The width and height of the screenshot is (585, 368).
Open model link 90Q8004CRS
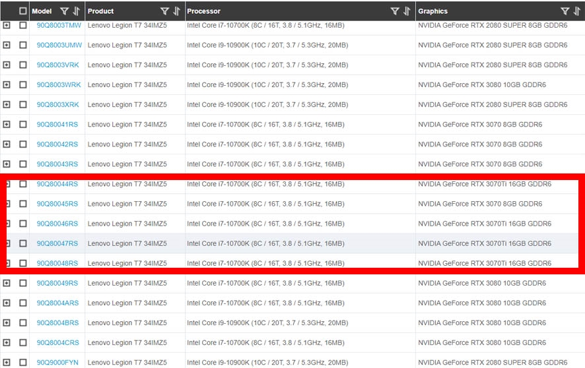tap(58, 343)
